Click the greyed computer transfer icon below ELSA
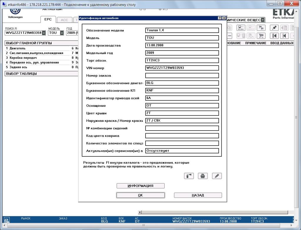Screen dimensions: 301x230 tap(241, 36)
